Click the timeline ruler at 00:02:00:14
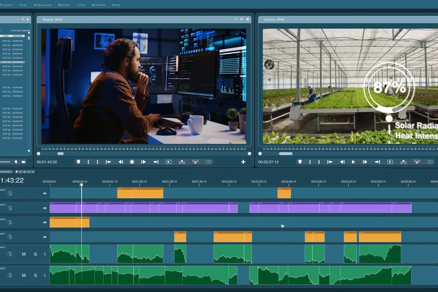Viewport: 438px width, 292px height. click(x=229, y=182)
